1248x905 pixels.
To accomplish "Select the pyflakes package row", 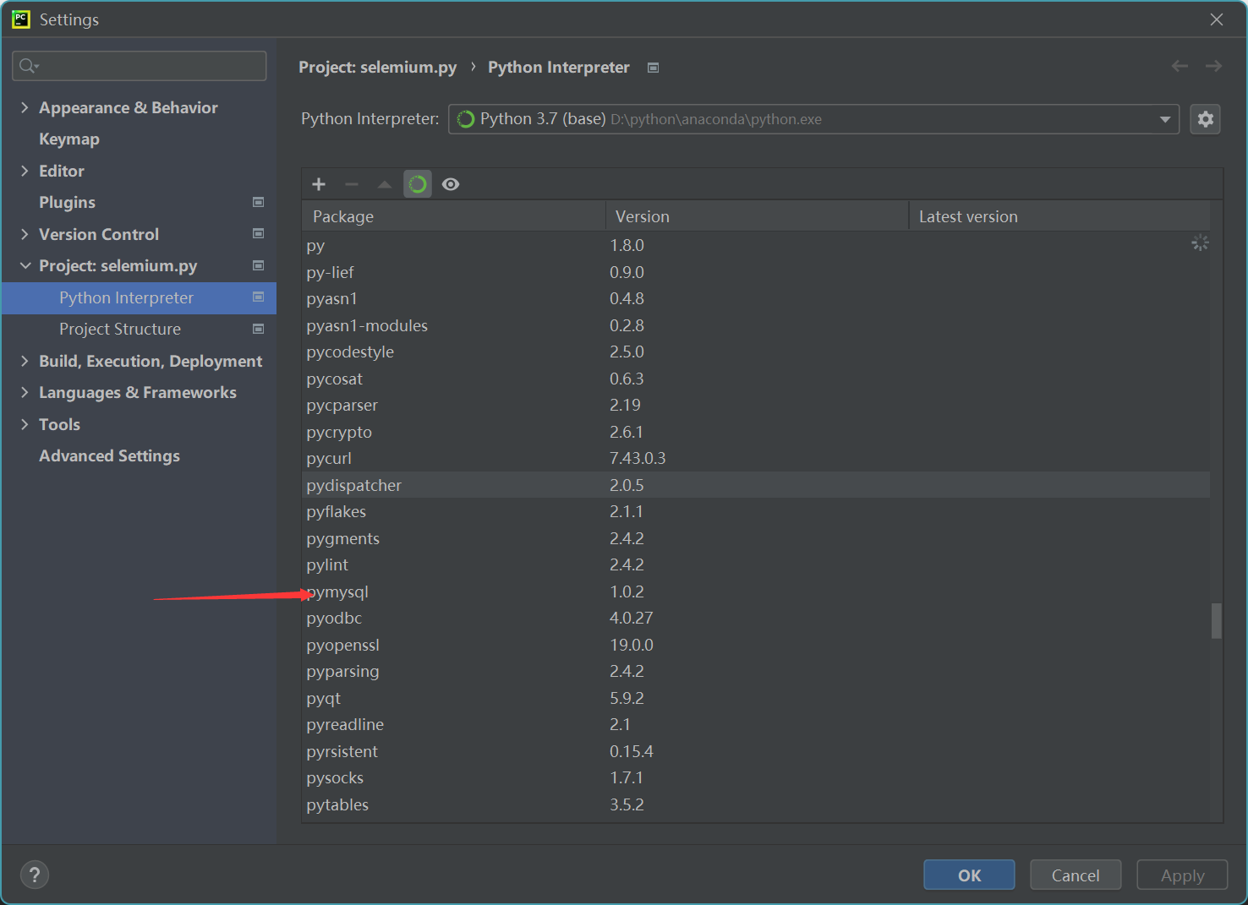I will tap(756, 511).
